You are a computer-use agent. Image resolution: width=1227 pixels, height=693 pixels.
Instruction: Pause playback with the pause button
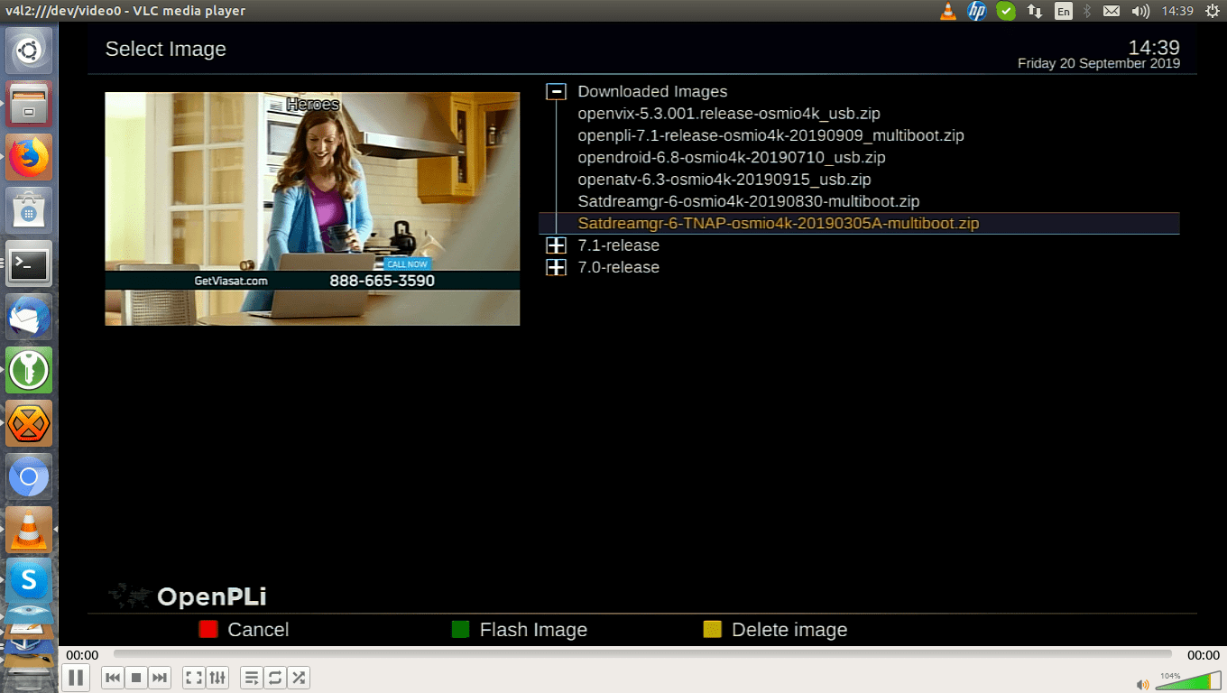(76, 677)
